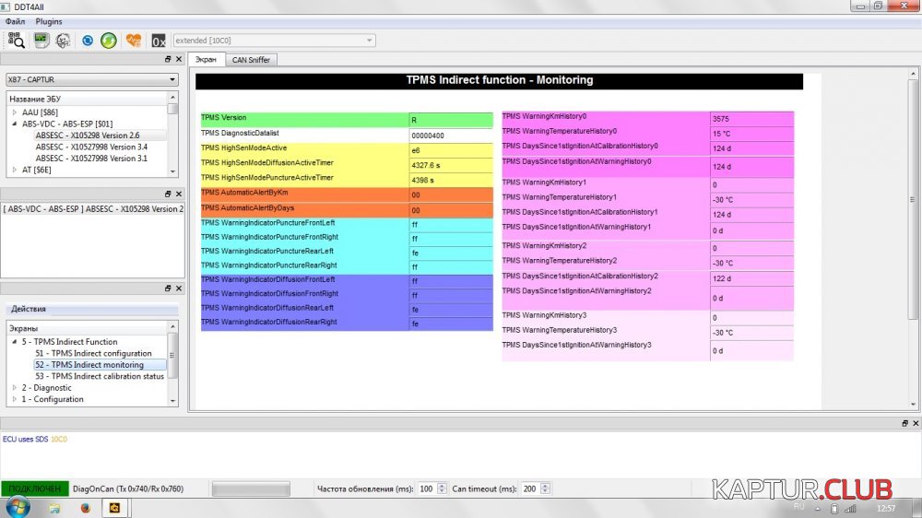
Task: Click the Название ЭБУ column header
Action: pyautogui.click(x=87, y=99)
